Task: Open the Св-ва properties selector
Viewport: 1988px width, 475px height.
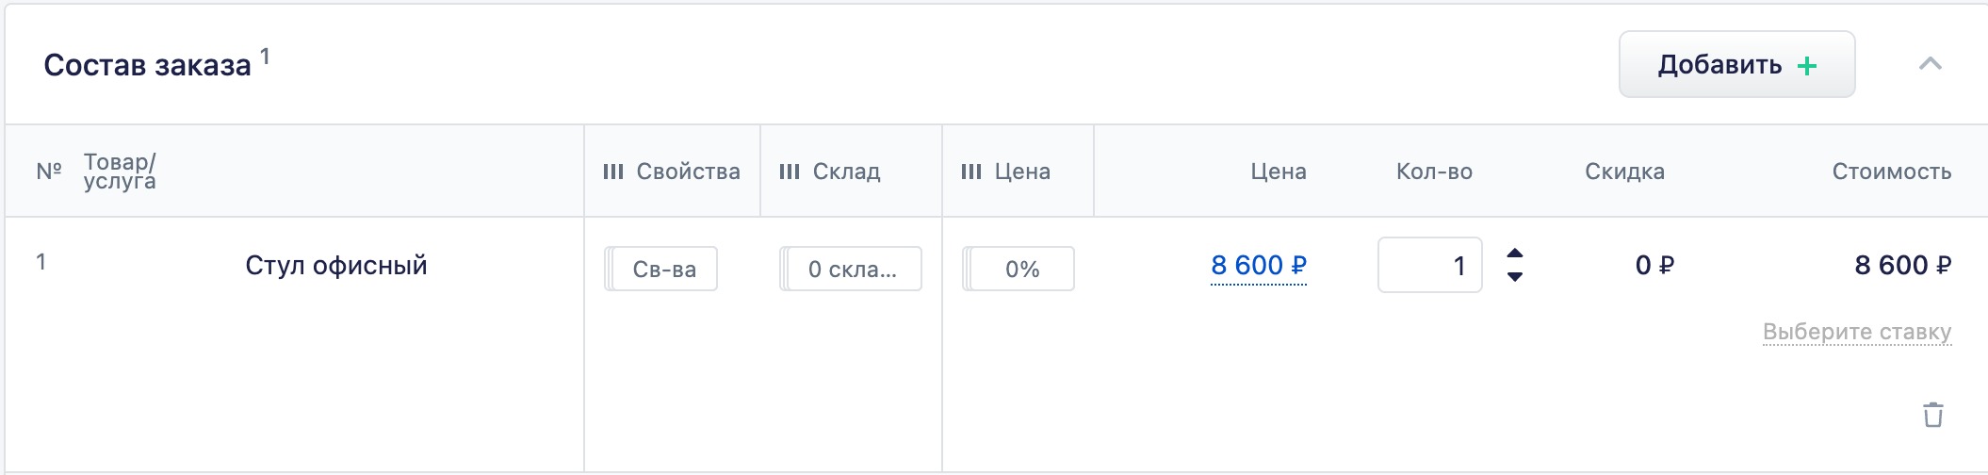Action: point(660,269)
